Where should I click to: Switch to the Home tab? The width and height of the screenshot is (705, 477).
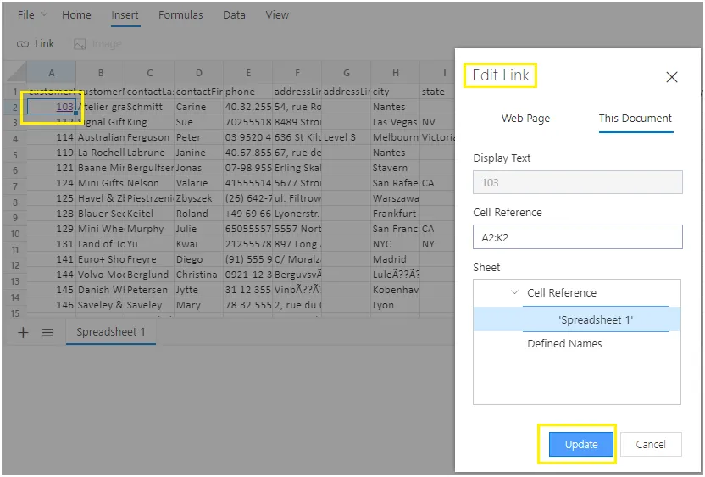click(76, 15)
